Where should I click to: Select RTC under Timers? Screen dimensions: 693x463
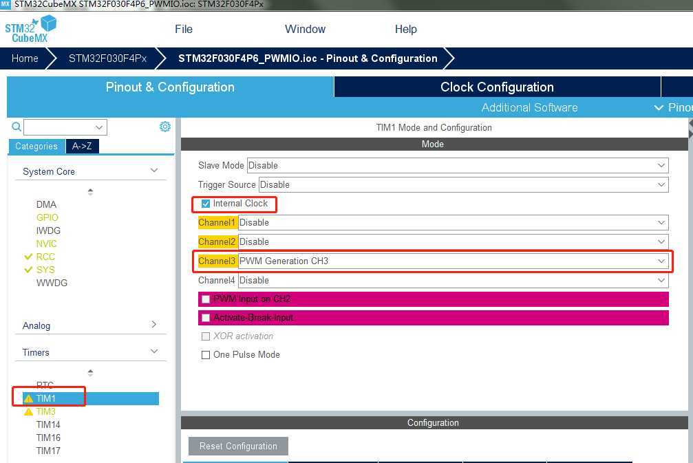click(45, 385)
